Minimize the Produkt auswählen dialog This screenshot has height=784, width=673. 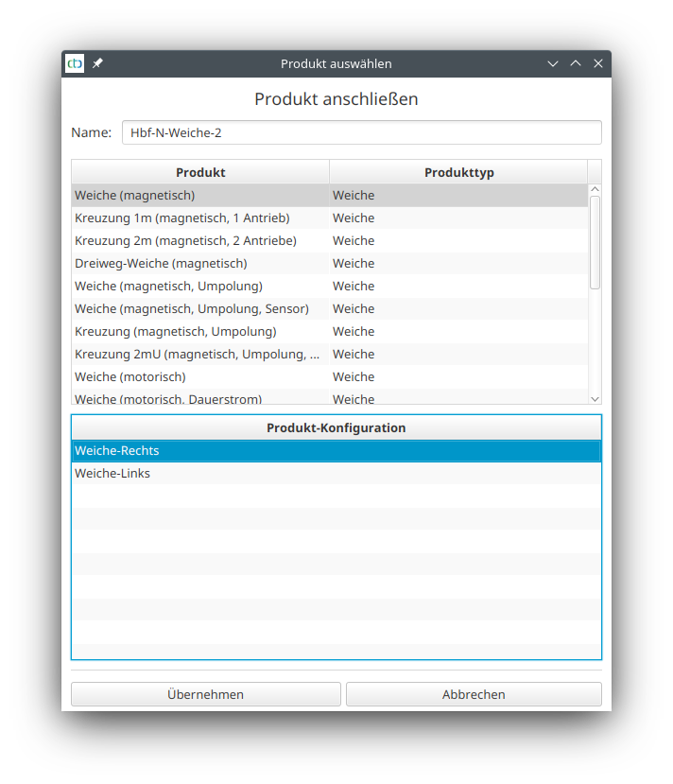(553, 63)
